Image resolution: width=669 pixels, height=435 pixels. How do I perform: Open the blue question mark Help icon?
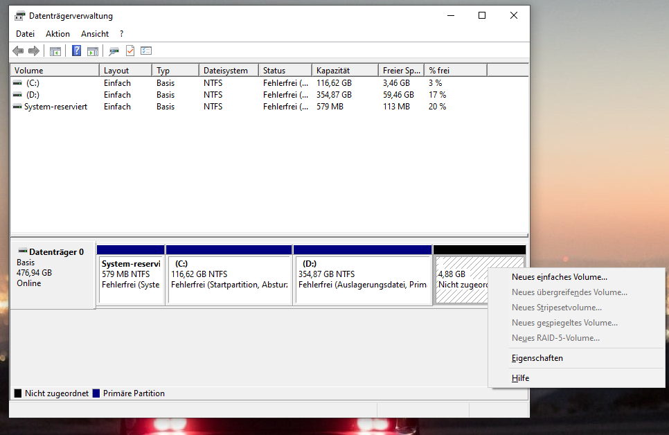[x=76, y=51]
